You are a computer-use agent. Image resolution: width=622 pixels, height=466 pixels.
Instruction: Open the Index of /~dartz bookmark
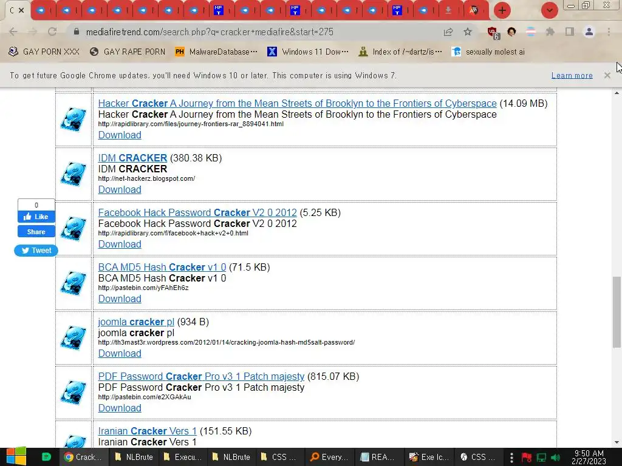[400, 52]
